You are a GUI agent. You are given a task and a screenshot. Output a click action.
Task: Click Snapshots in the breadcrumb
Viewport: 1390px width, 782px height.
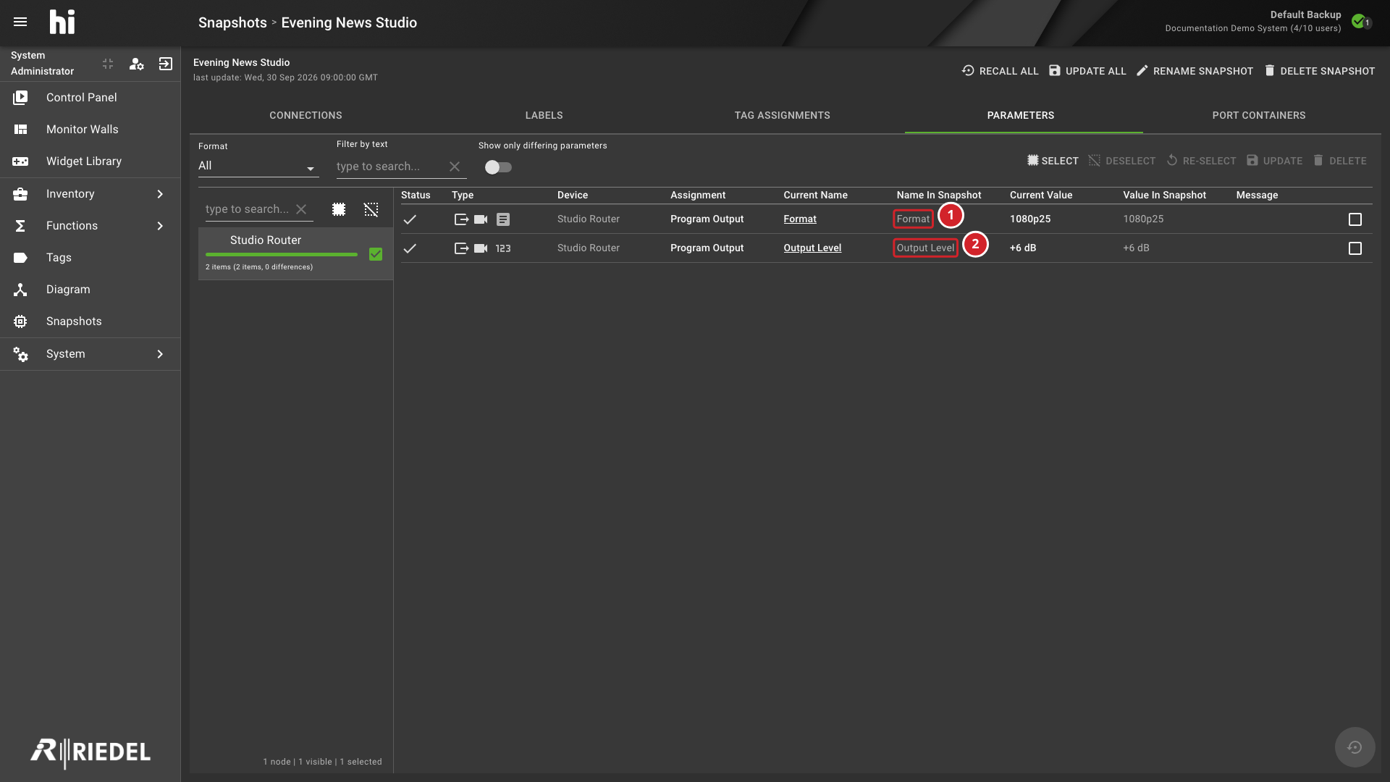pyautogui.click(x=232, y=22)
